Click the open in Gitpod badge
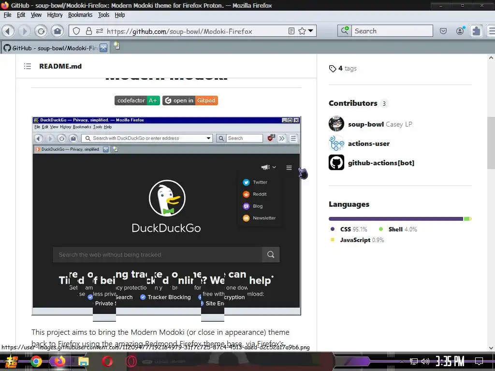The image size is (495, 371). pyautogui.click(x=190, y=100)
